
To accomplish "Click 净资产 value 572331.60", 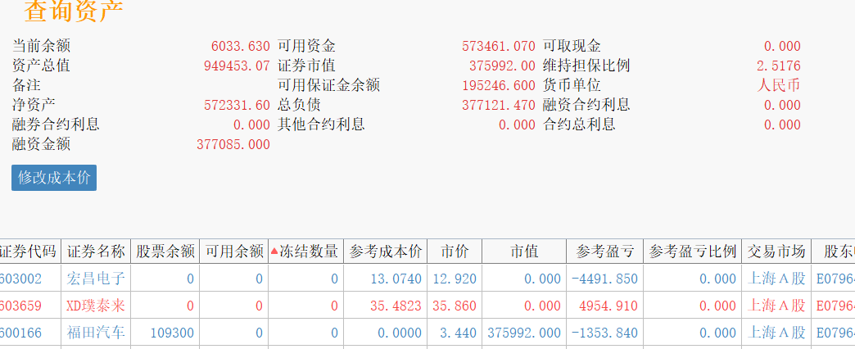I will click(237, 105).
